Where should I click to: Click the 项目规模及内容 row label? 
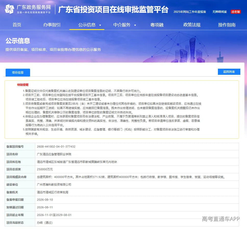[x=16, y=177]
